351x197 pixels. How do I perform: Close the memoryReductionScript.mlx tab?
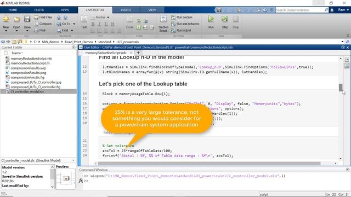point(131,53)
